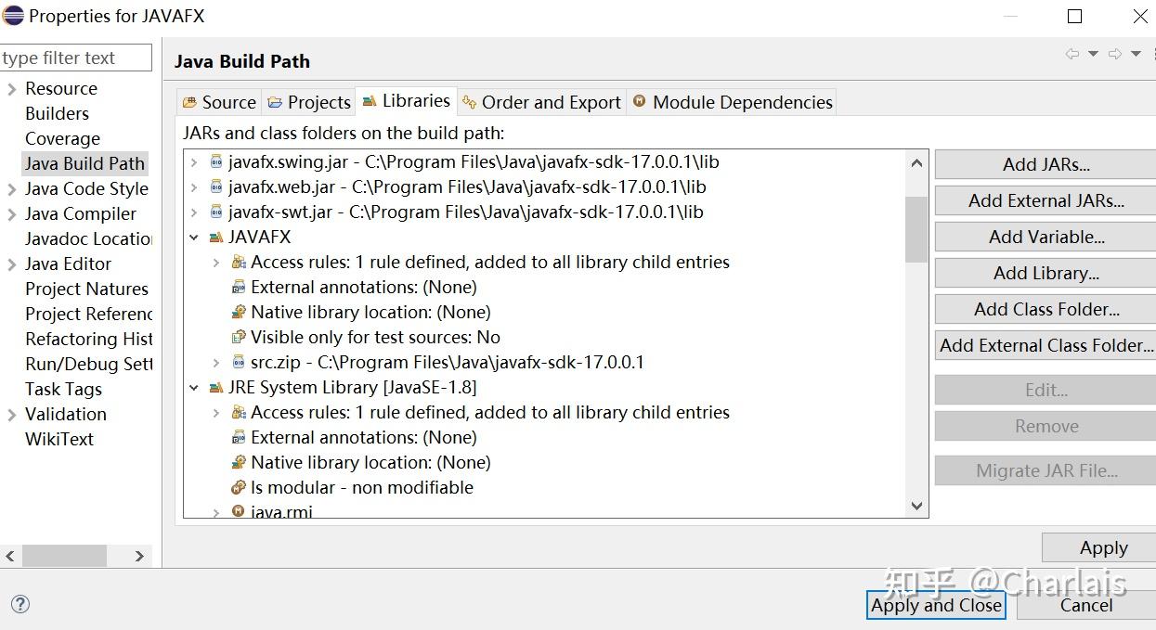
Task: Click the Add Library button
Action: pyautogui.click(x=1046, y=273)
